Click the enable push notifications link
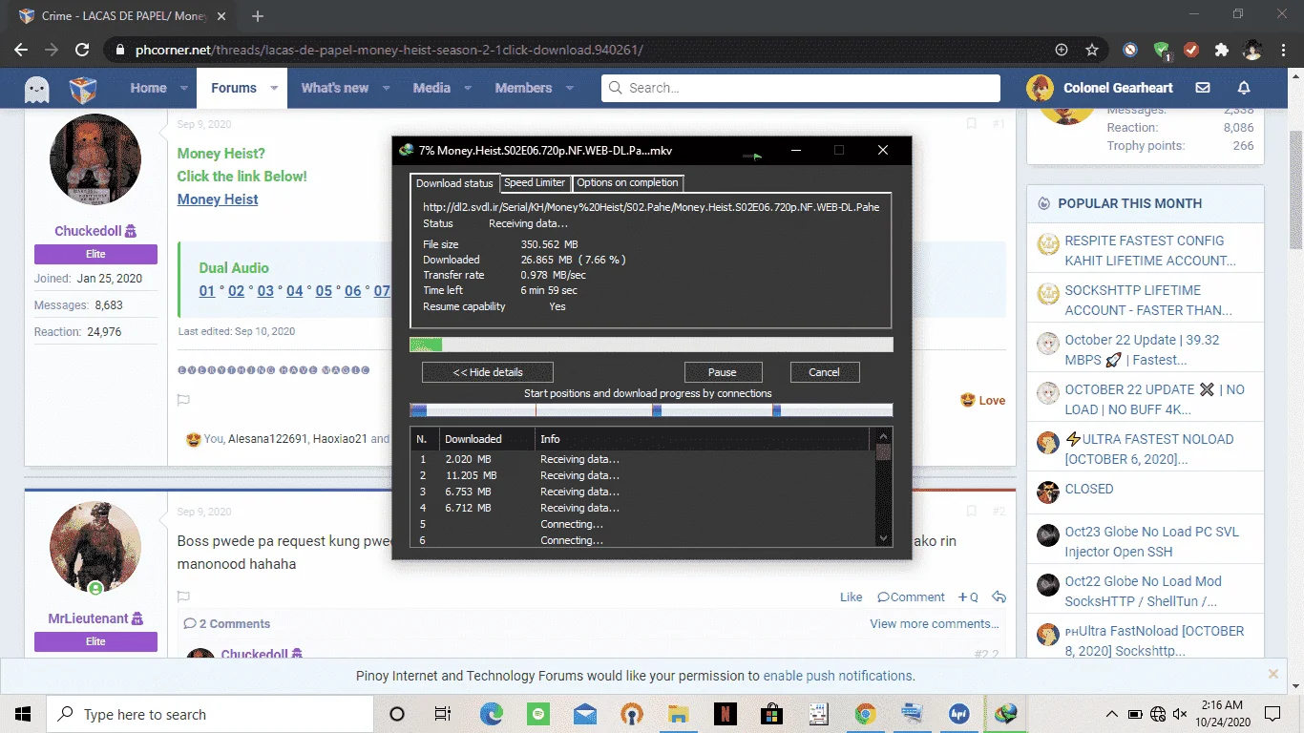1304x733 pixels. pyautogui.click(x=837, y=676)
